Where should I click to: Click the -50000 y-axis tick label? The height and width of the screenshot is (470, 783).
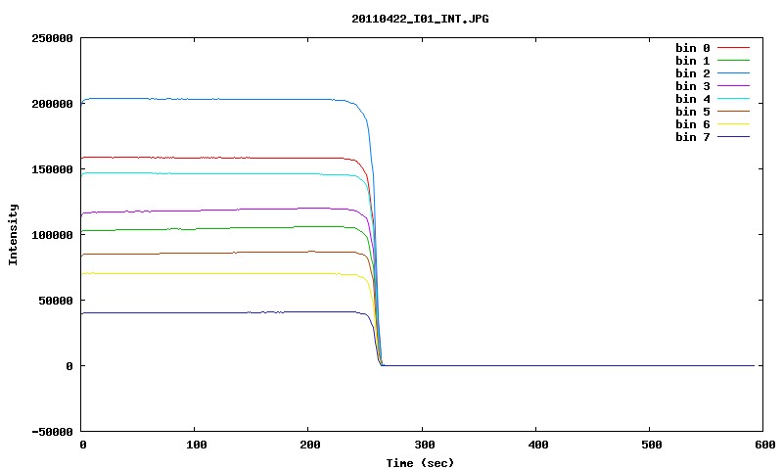(52, 432)
